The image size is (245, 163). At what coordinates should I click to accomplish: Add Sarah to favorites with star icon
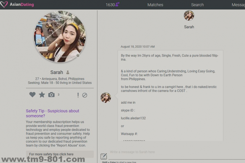coord(42,95)
